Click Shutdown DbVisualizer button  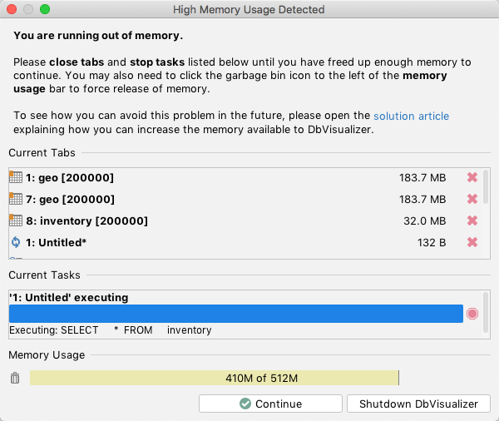tap(418, 404)
